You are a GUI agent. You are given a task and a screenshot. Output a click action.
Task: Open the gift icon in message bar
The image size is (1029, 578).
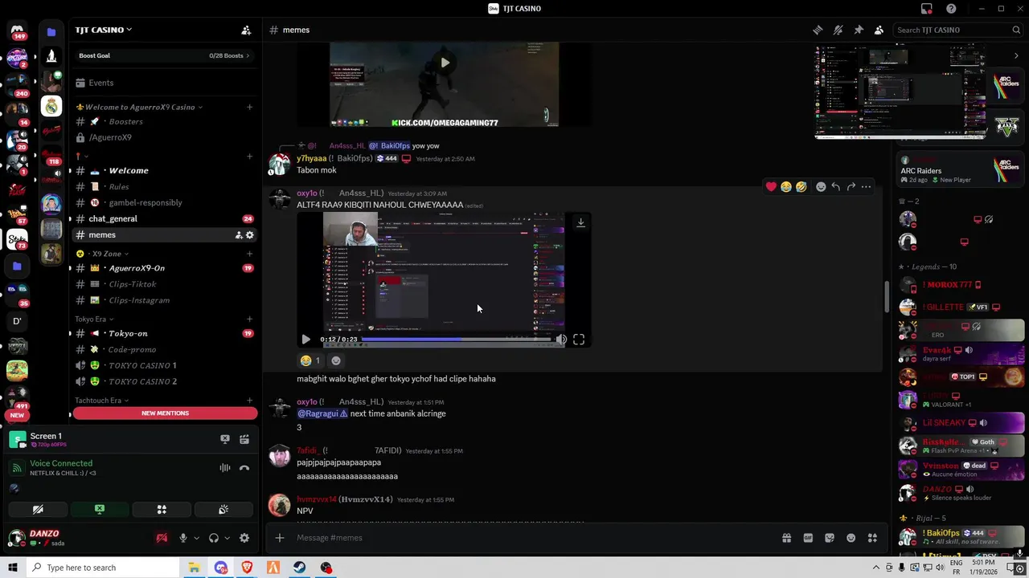(786, 538)
